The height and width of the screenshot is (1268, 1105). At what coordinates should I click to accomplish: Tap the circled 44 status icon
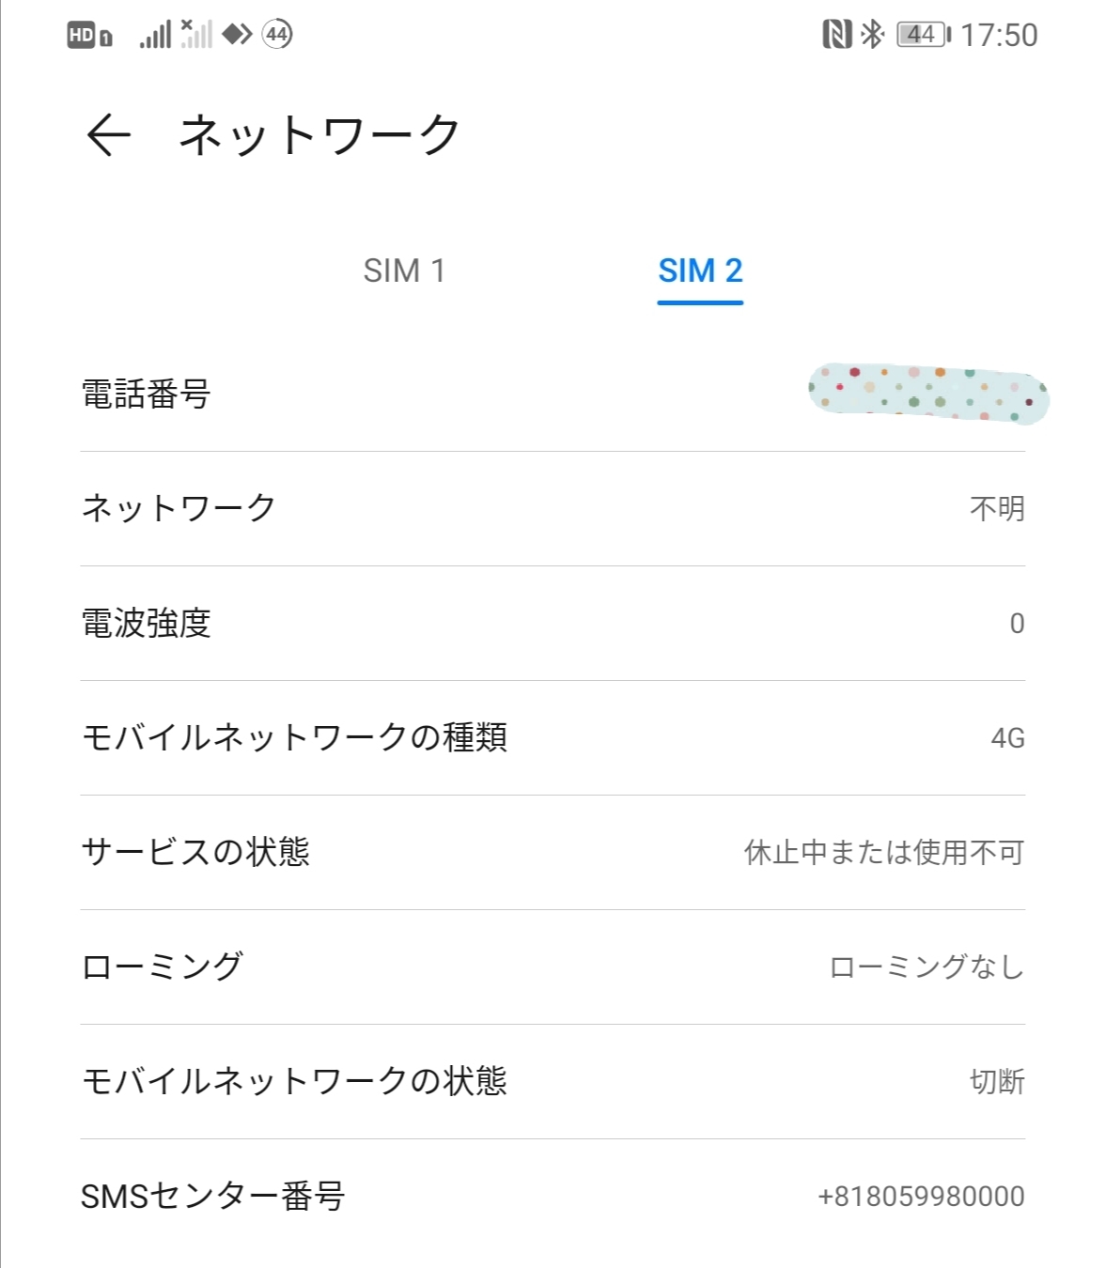[x=277, y=35]
